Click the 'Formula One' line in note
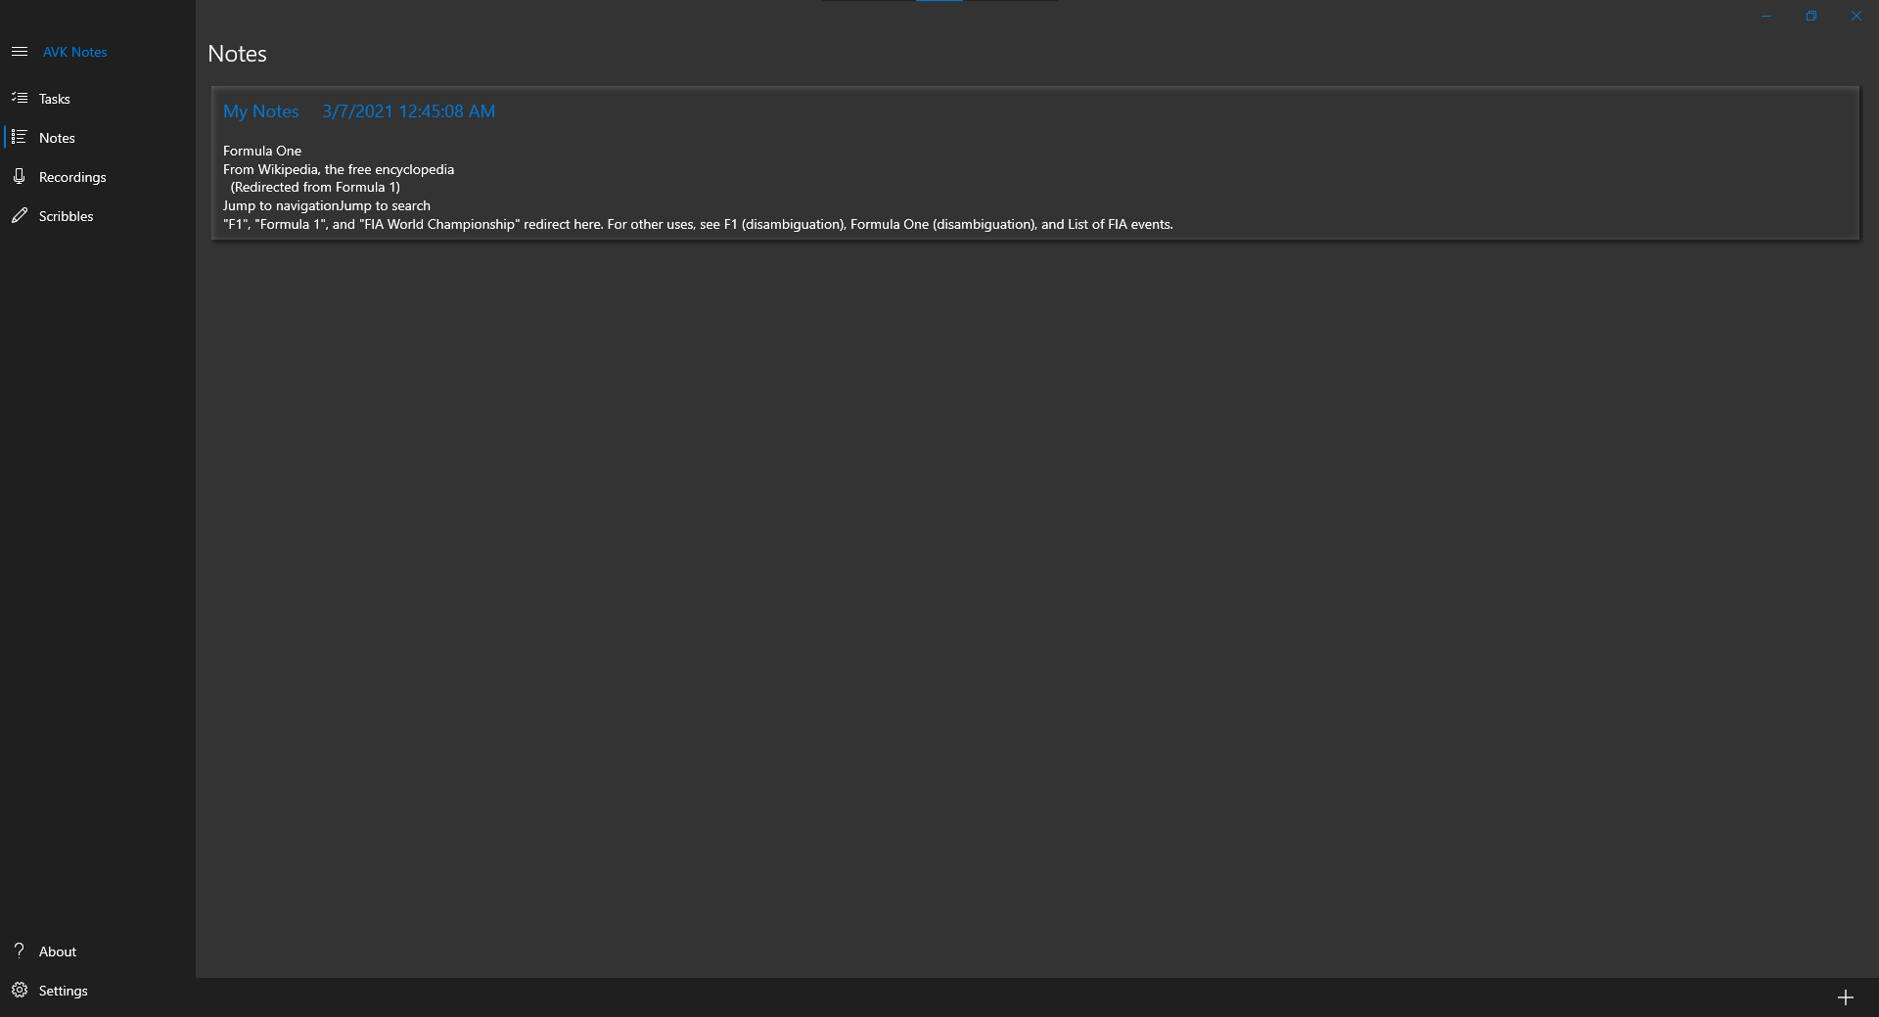1879x1017 pixels. click(262, 151)
